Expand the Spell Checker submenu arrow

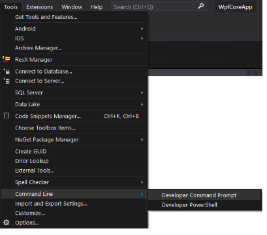coord(142,182)
